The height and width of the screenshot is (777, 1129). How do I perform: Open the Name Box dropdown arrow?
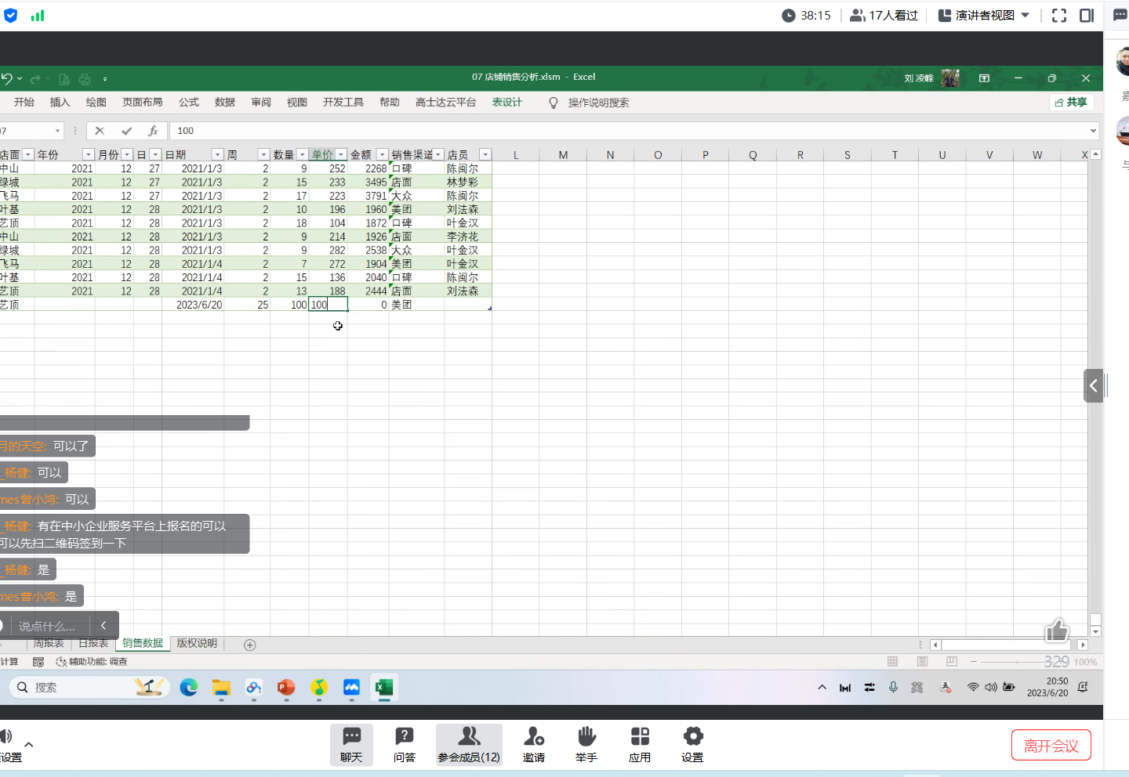pyautogui.click(x=57, y=131)
